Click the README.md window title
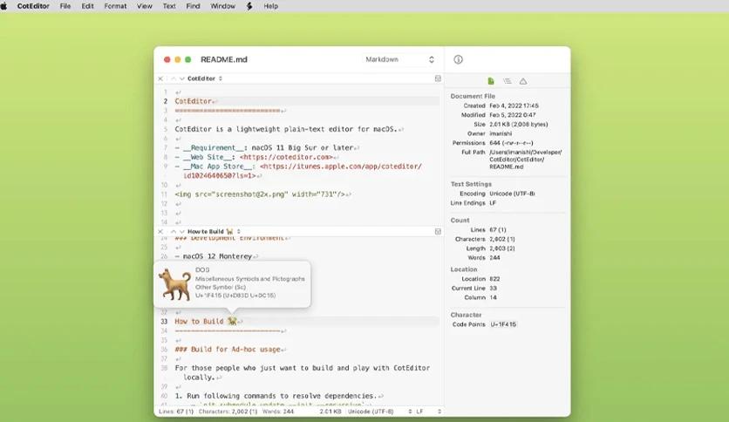Image resolution: width=729 pixels, height=422 pixels. coord(223,59)
